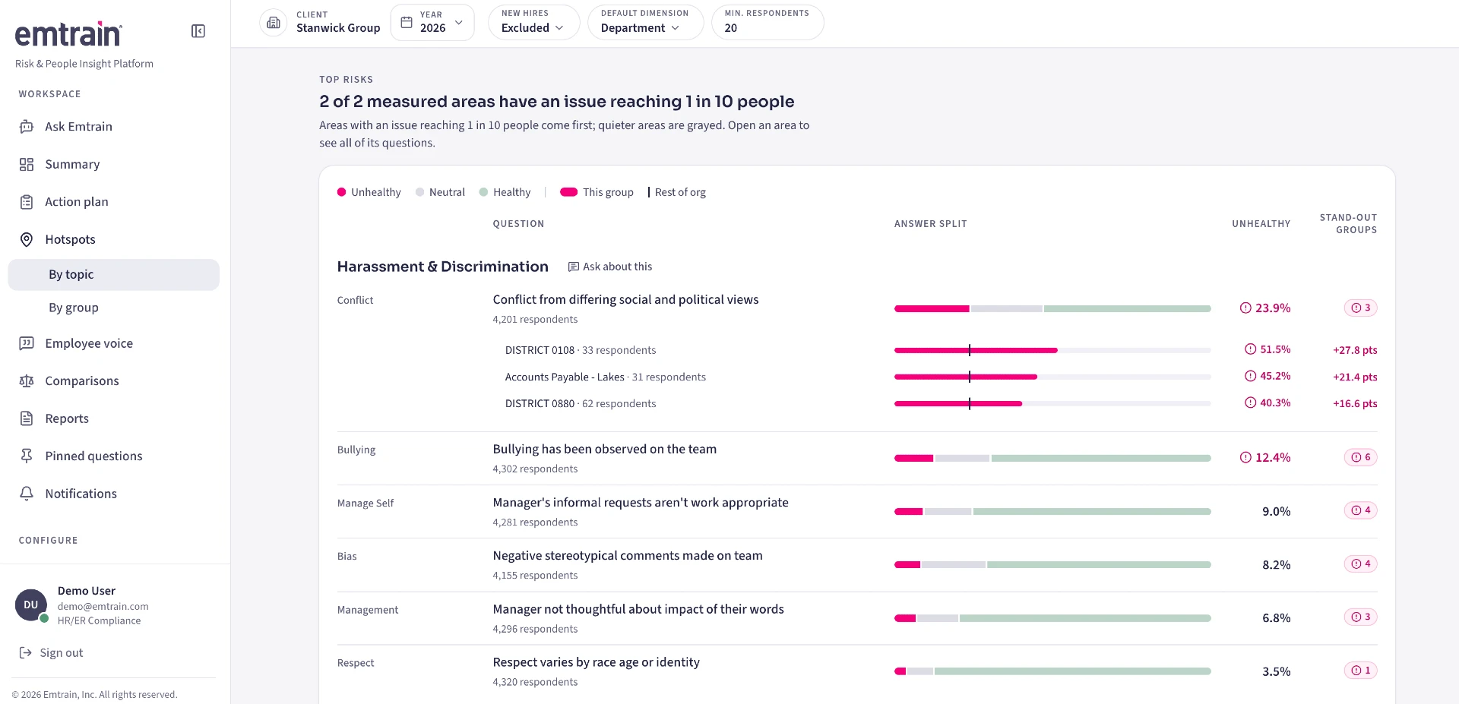Viewport: 1459px width, 704px height.
Task: Open Notifications page
Action: point(114,494)
